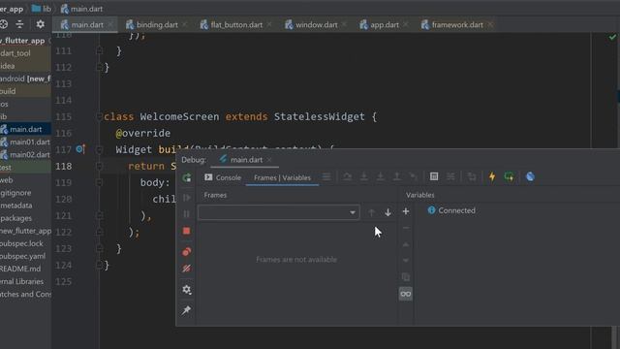Stop the debug session with red square
Image resolution: width=620 pixels, height=349 pixels.
click(x=187, y=231)
